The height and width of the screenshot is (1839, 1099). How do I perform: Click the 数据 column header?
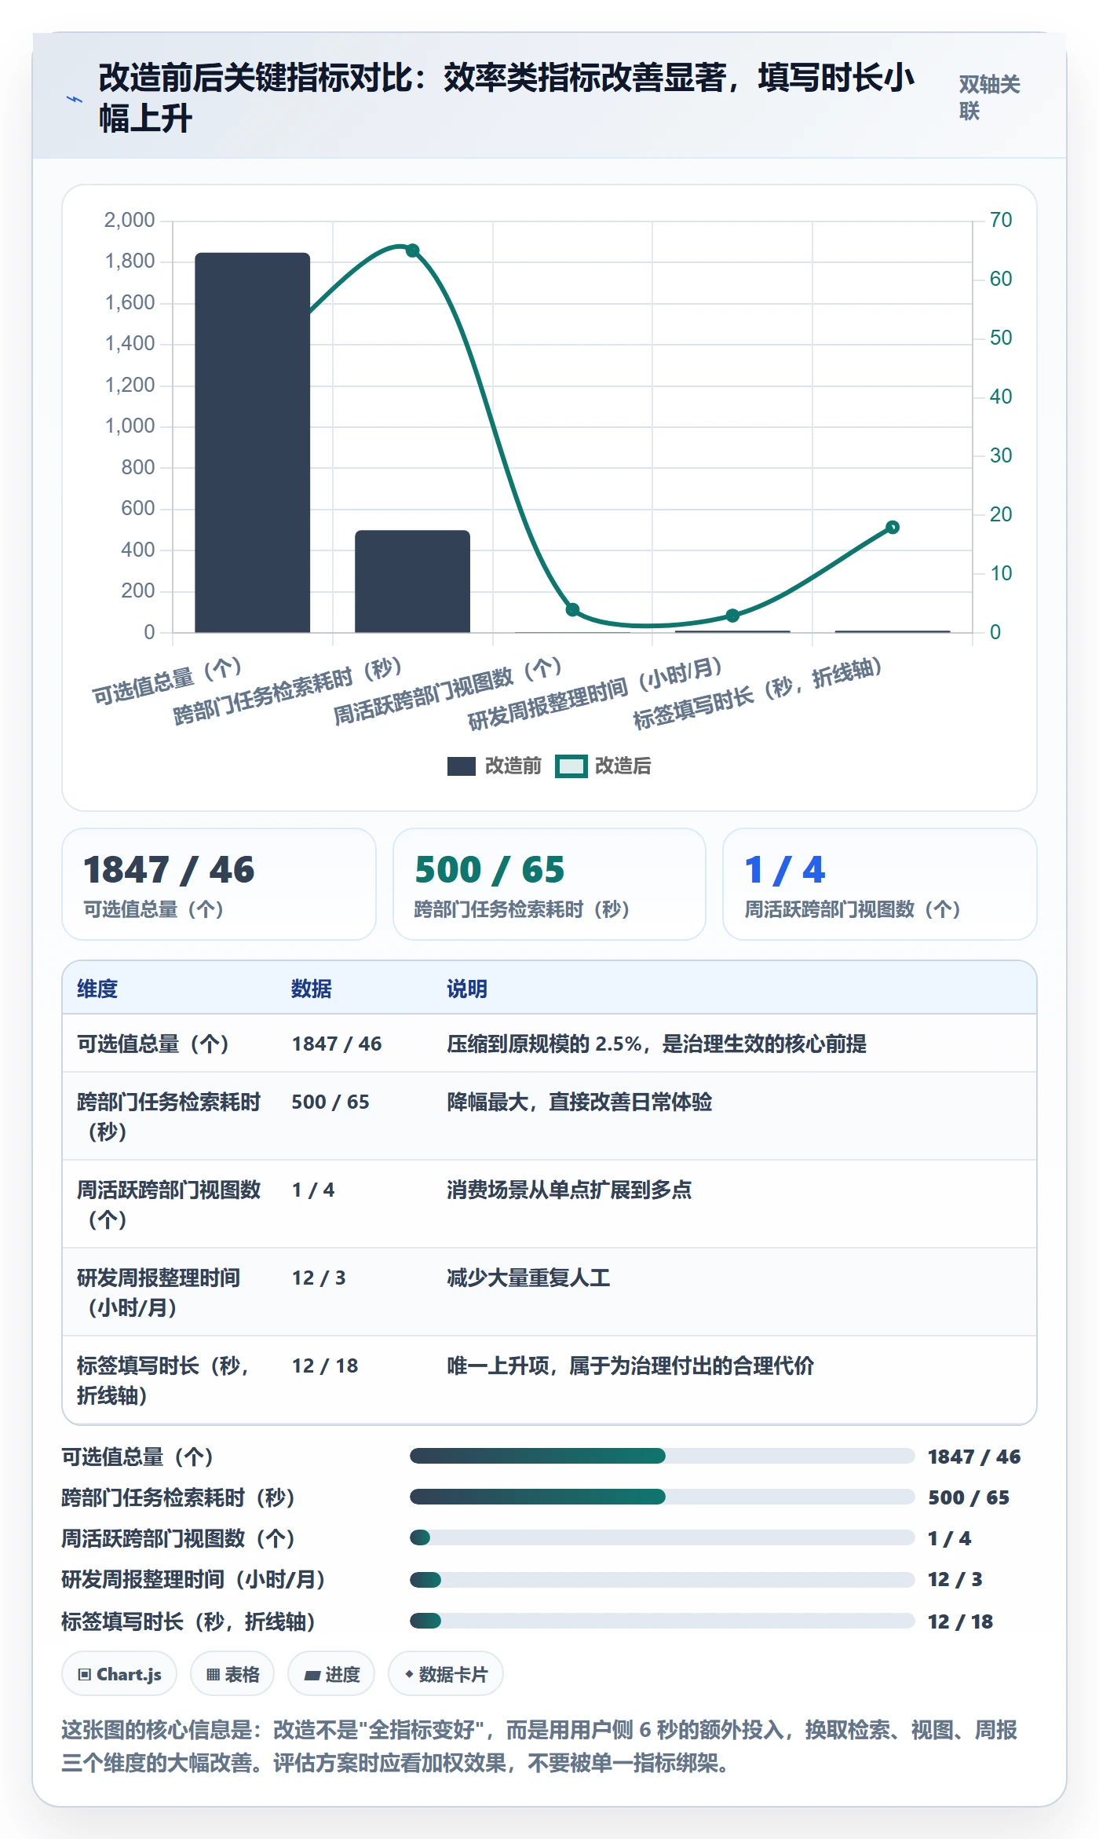tap(312, 989)
